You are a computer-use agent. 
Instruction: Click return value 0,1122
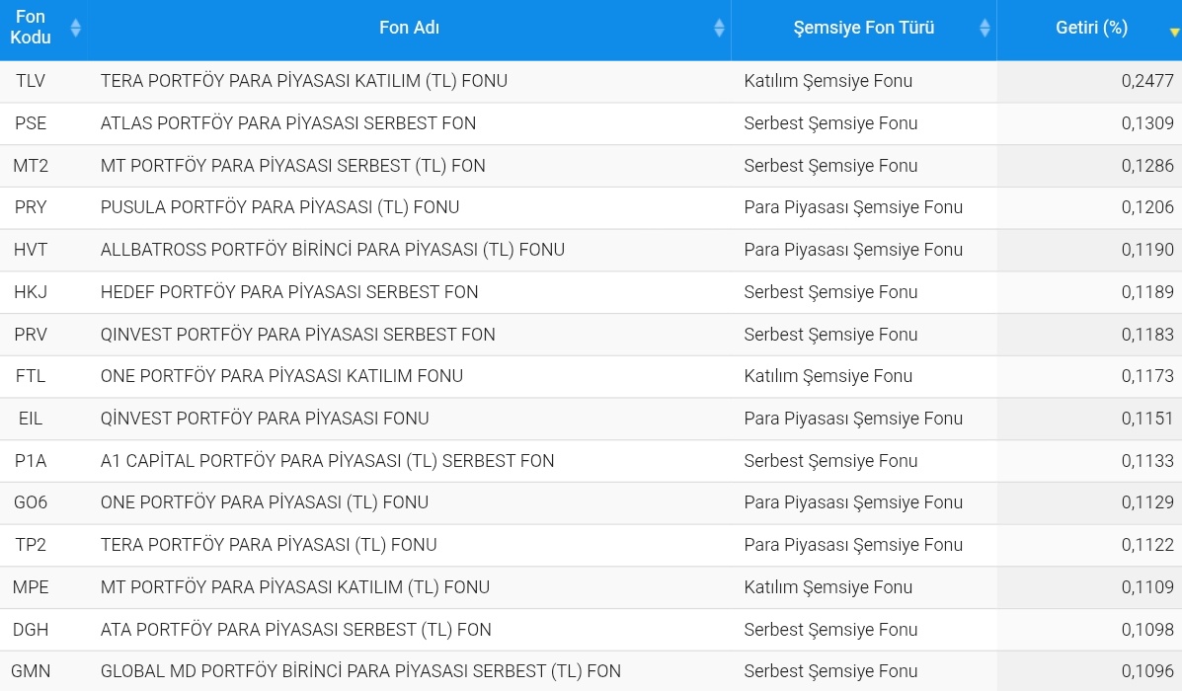(1147, 545)
